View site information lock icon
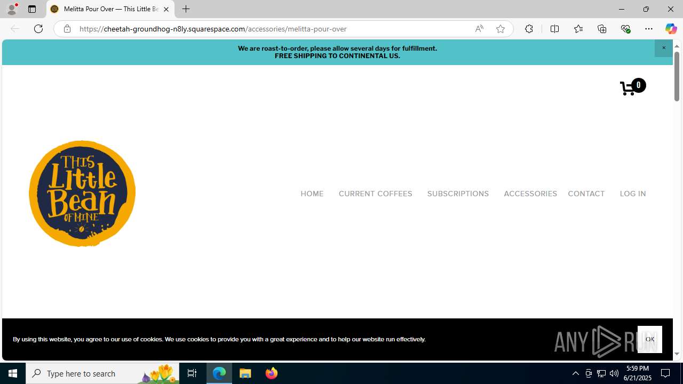This screenshot has height=384, width=683. [x=67, y=29]
